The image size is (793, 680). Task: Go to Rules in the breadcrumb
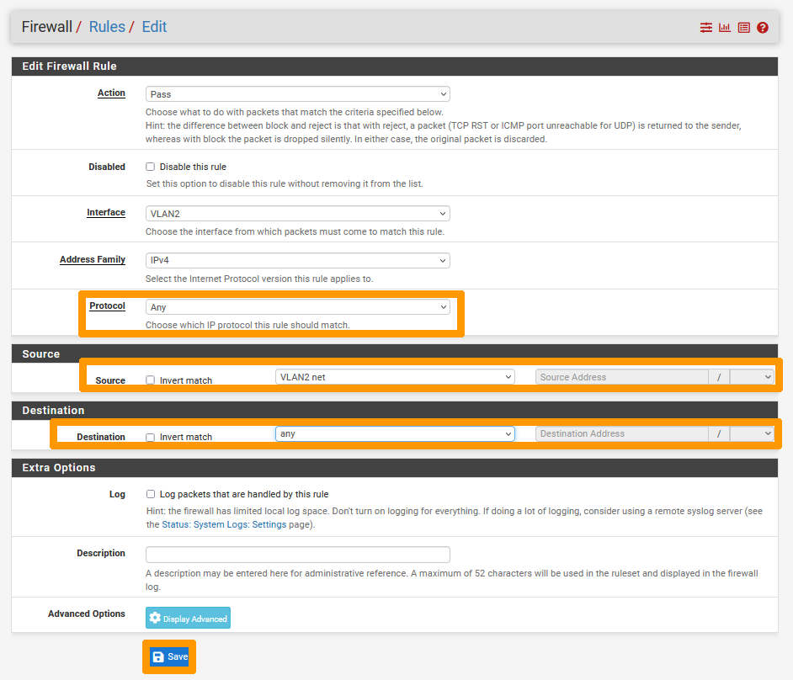pos(107,27)
